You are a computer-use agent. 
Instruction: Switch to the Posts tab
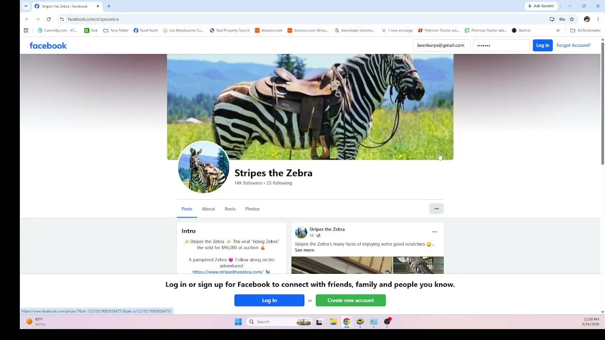tap(187, 209)
